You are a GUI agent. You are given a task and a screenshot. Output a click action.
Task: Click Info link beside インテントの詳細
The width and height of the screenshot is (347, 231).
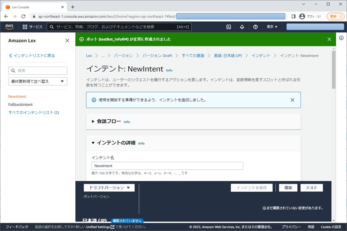point(141,143)
